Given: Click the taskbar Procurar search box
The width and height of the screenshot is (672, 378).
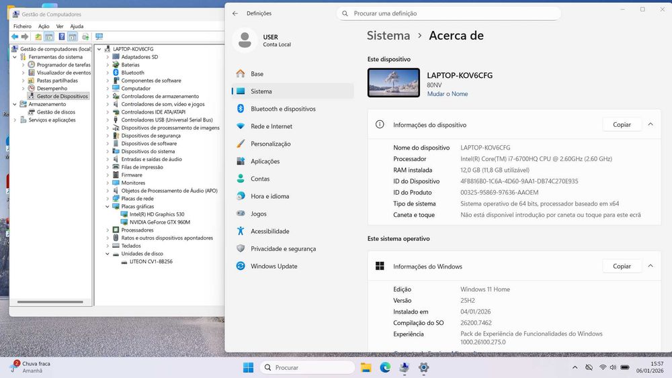Looking at the screenshot, I should 307,367.
